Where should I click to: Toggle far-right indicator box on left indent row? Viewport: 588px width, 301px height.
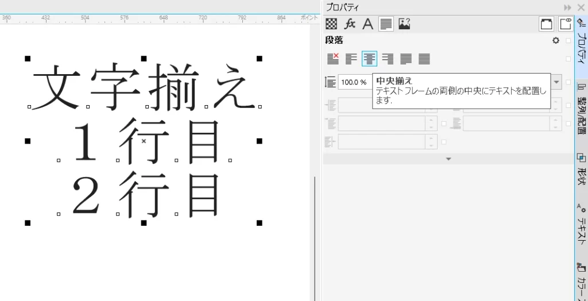(x=568, y=124)
